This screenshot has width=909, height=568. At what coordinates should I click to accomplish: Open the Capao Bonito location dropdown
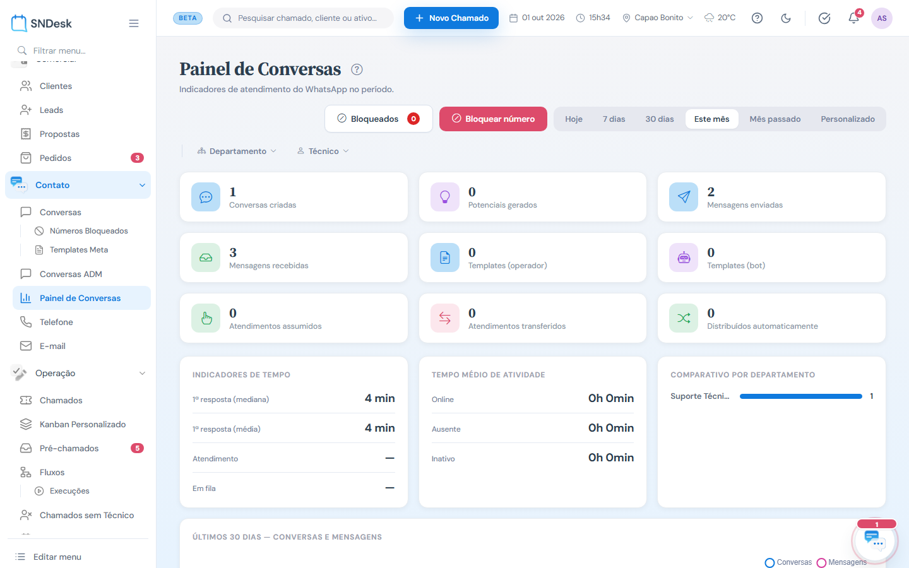click(658, 18)
